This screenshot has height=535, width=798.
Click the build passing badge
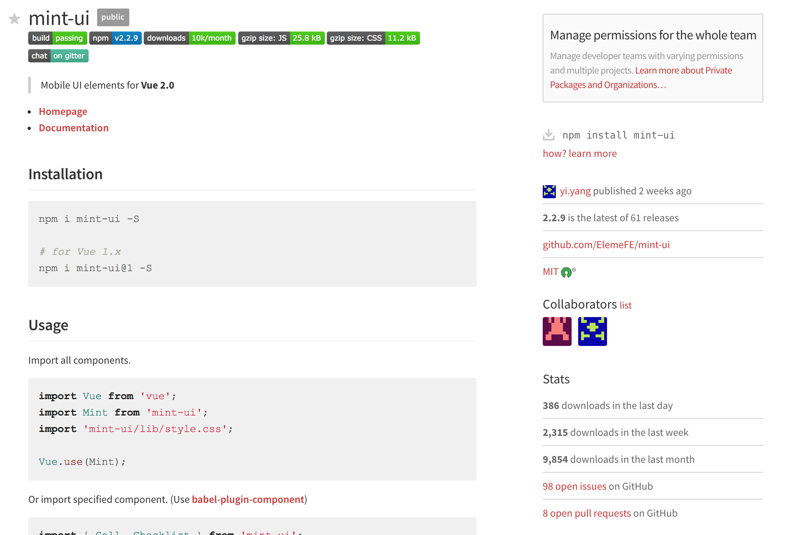click(x=58, y=38)
